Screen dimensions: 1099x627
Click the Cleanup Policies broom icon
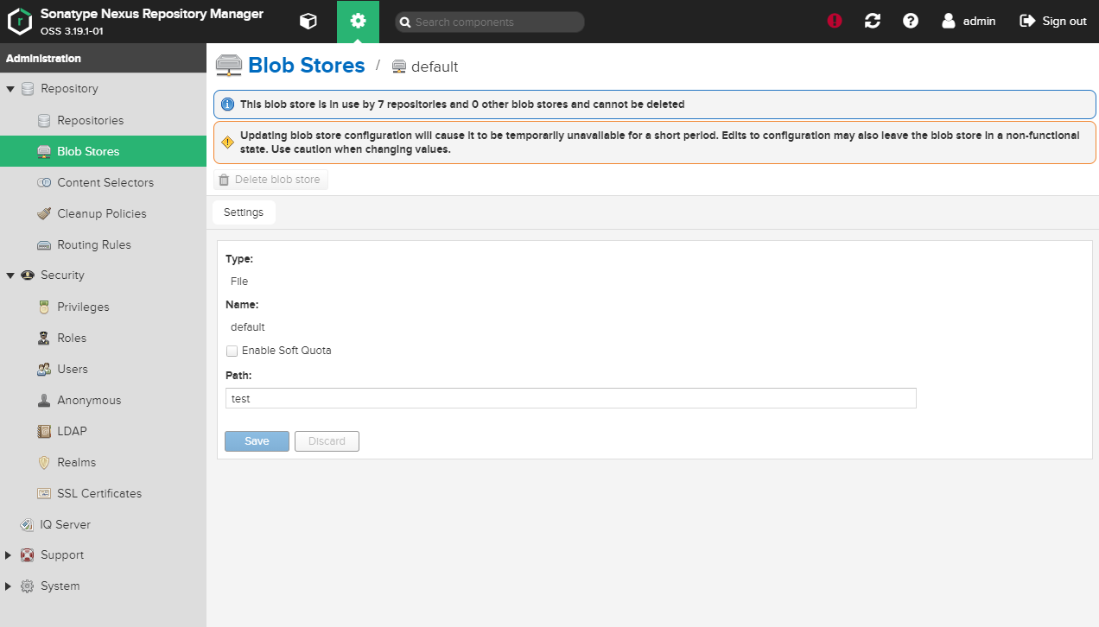[44, 214]
